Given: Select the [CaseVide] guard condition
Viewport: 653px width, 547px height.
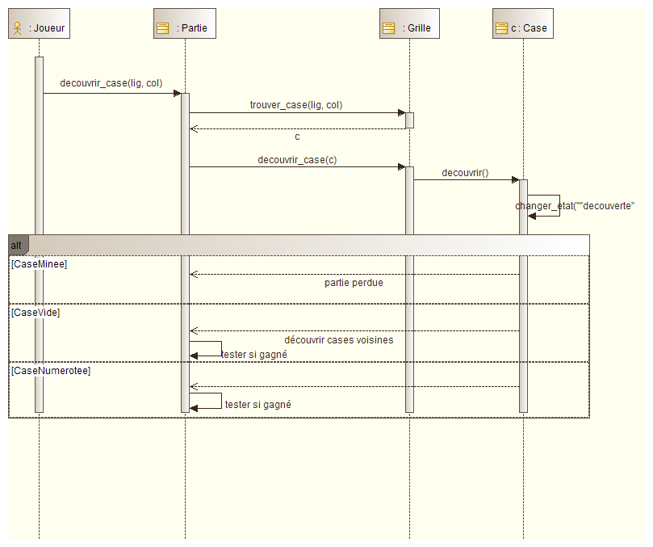Looking at the screenshot, I should point(36,312).
